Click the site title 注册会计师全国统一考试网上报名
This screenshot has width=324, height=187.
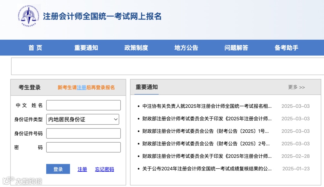click(x=102, y=16)
